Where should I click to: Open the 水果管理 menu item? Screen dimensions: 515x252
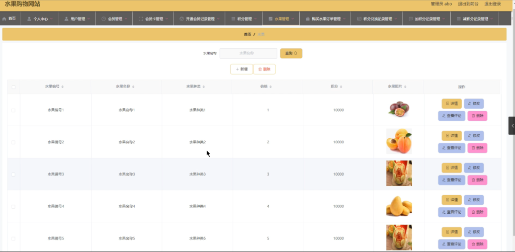coord(281,19)
